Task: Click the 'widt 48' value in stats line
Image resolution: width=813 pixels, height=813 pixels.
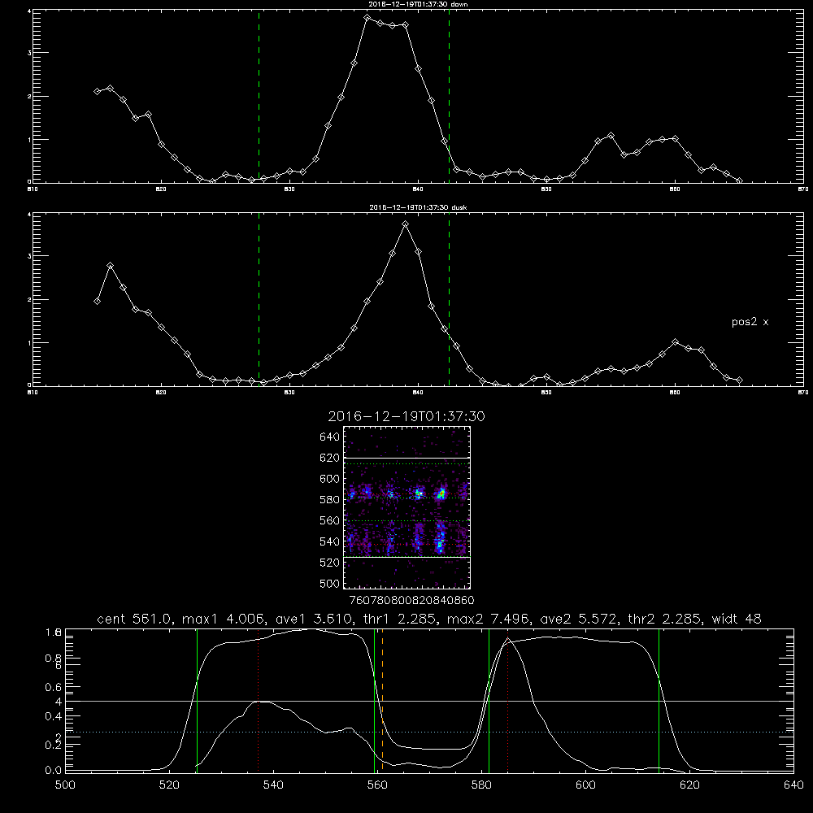Action: [x=737, y=619]
